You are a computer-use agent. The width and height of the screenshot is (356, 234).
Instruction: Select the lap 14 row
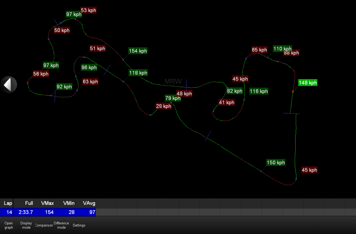(47, 212)
